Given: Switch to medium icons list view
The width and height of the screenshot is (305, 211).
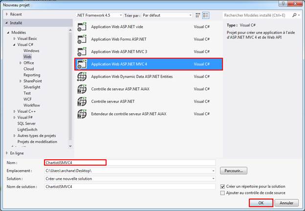Looking at the screenshot, I should (x=206, y=15).
